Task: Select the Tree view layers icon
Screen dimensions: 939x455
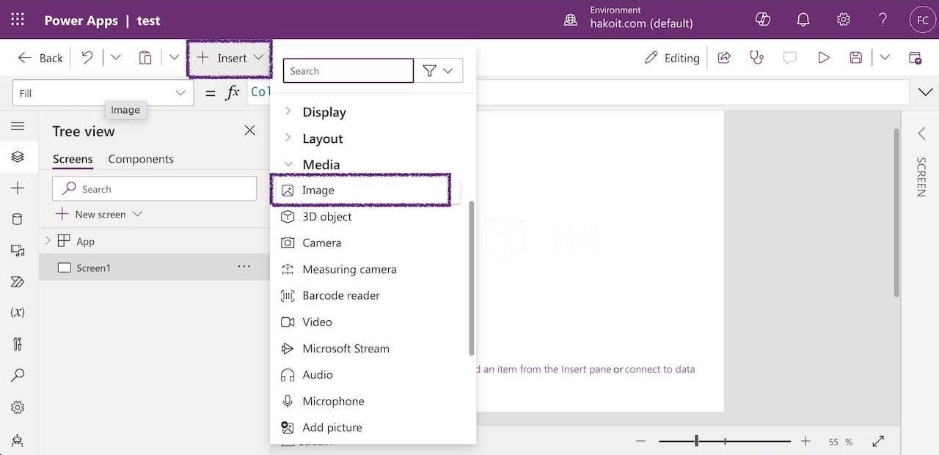Action: [18, 157]
